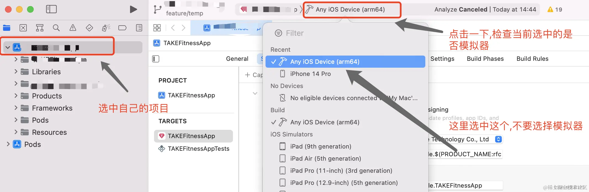Image resolution: width=589 pixels, height=192 pixels.
Task: Choose iPad Pro (11-inch) simulator
Action: [345, 171]
